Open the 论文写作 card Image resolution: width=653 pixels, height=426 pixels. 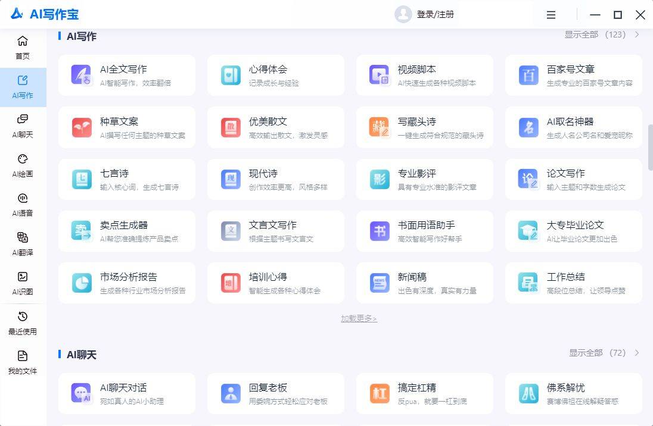[x=573, y=179]
